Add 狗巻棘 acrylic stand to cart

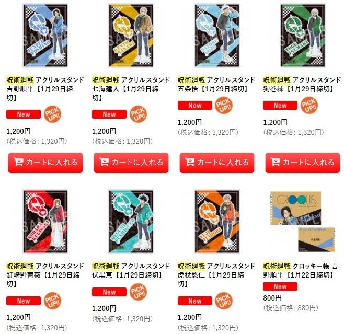(303, 163)
